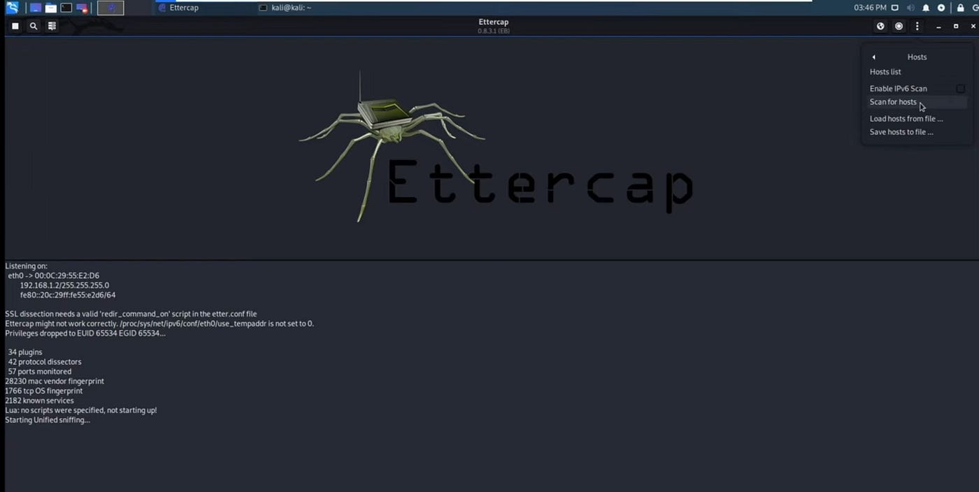Screen dimensions: 979x492
Task: Maximize the Ettercap window
Action: pyautogui.click(x=956, y=27)
